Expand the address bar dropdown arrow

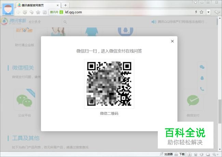(x=208, y=12)
